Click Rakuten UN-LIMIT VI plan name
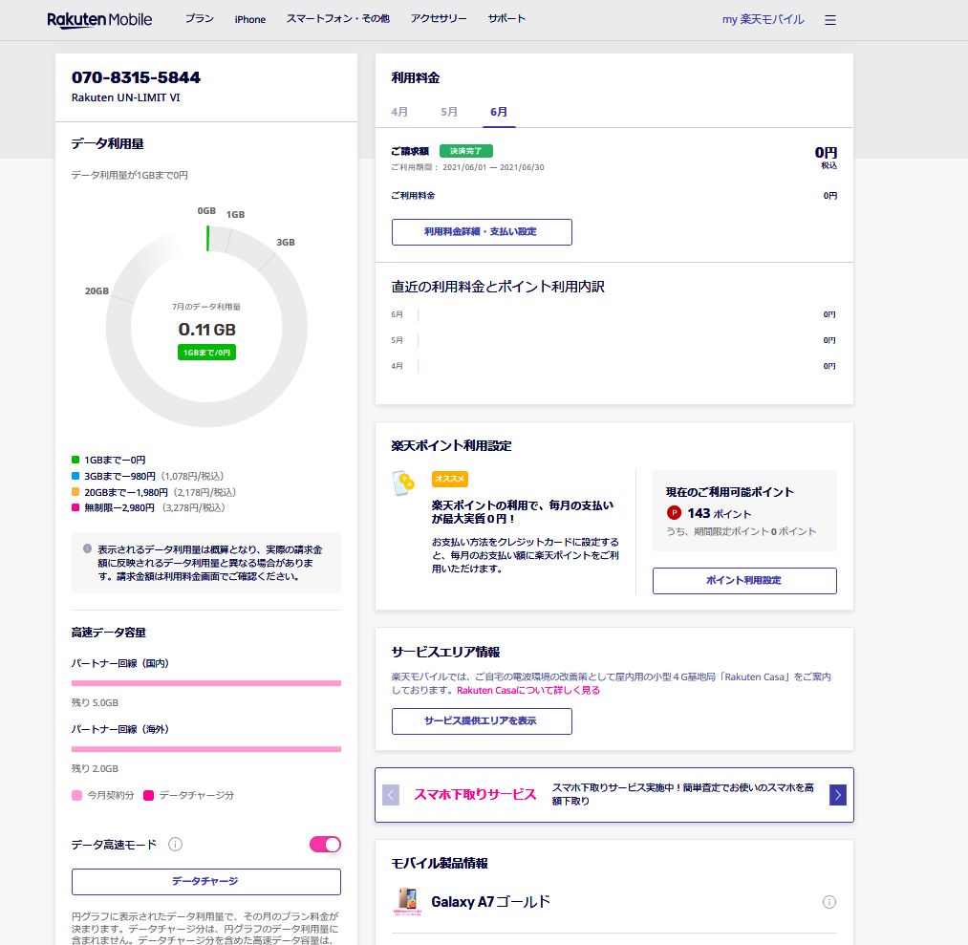 pos(125,97)
